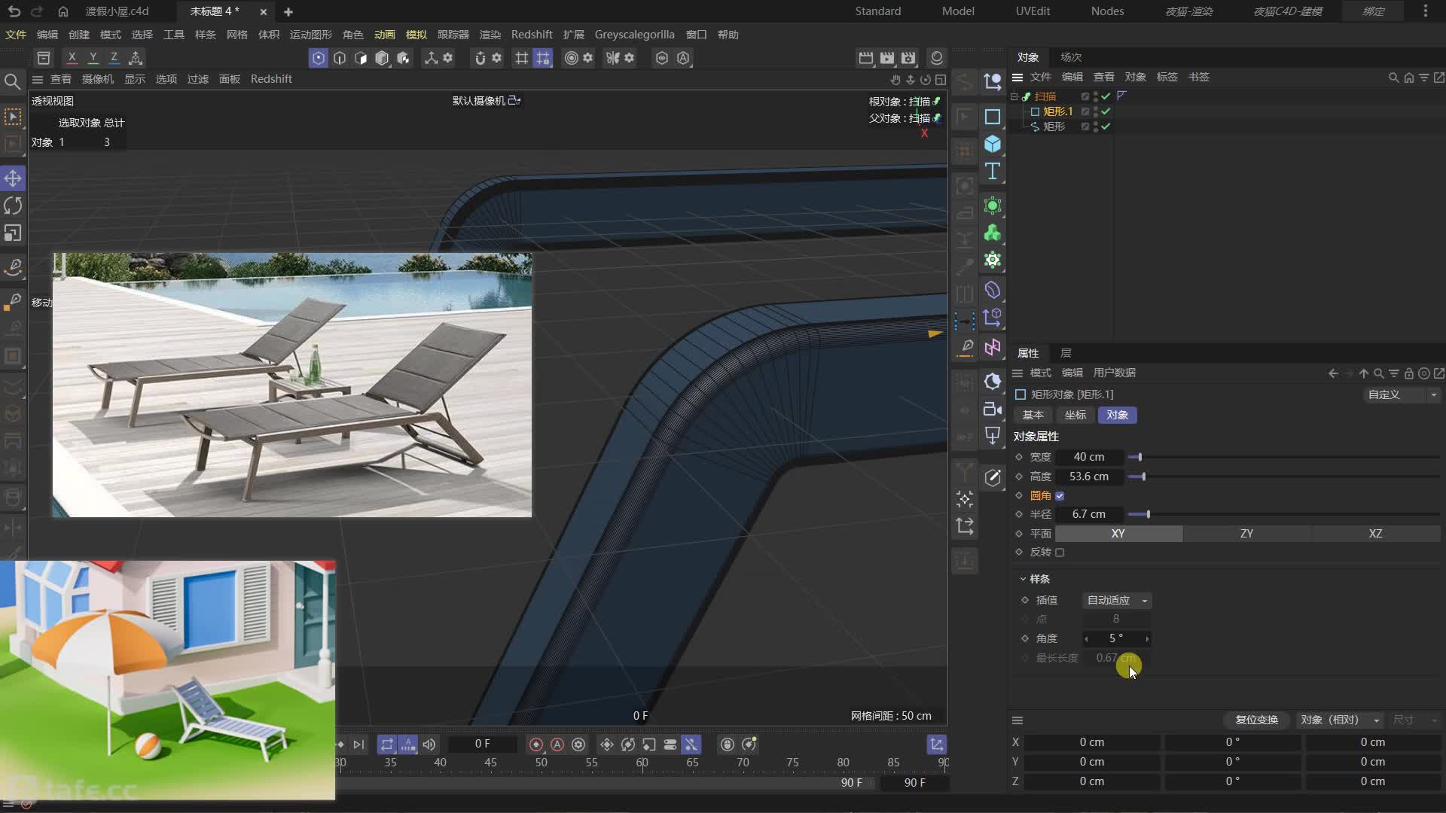This screenshot has width=1446, height=813.
Task: Switch to the UVEdit layout
Action: coord(1033,11)
